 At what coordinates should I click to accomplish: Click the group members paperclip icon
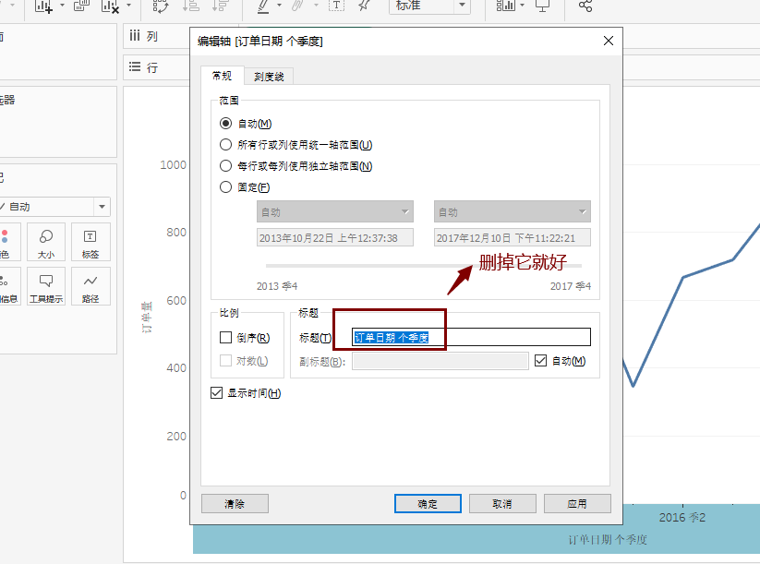(x=297, y=6)
